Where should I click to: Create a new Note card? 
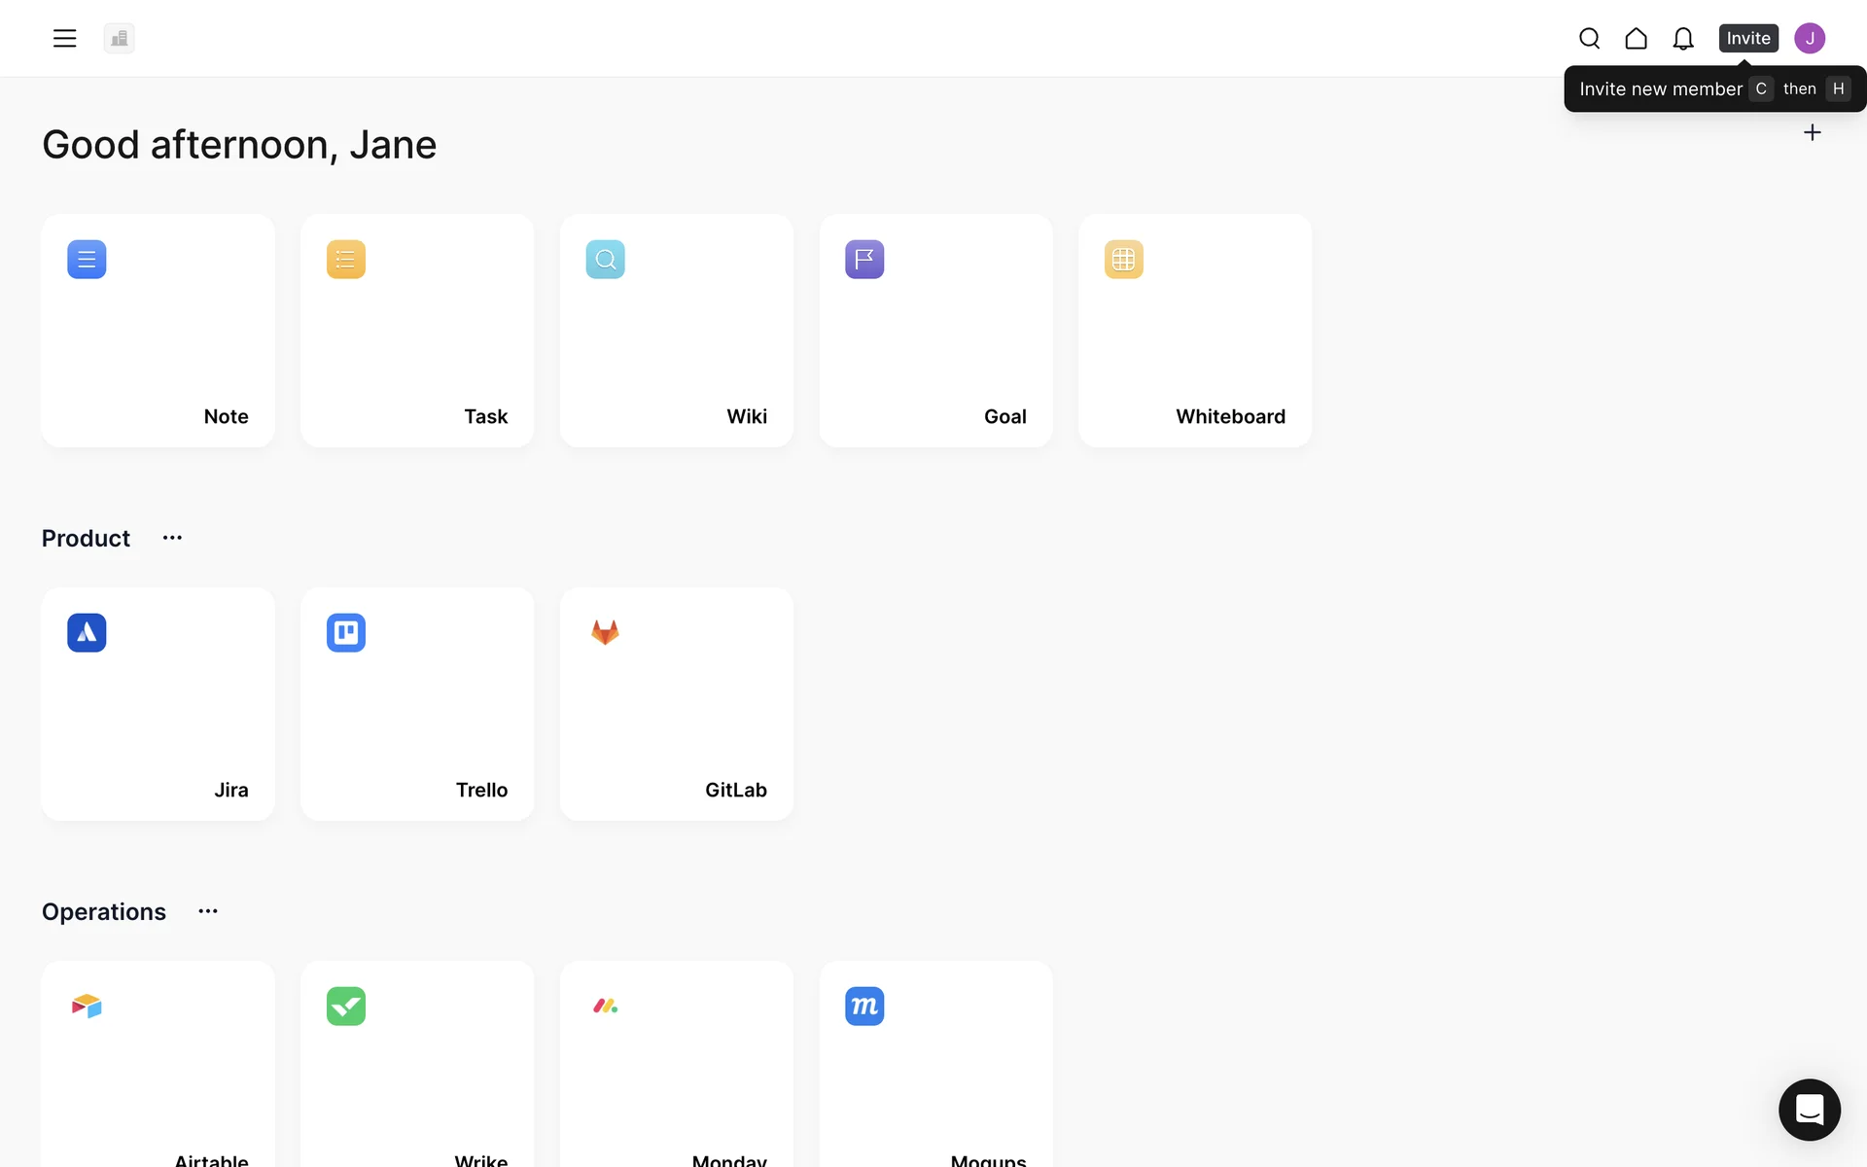point(158,331)
